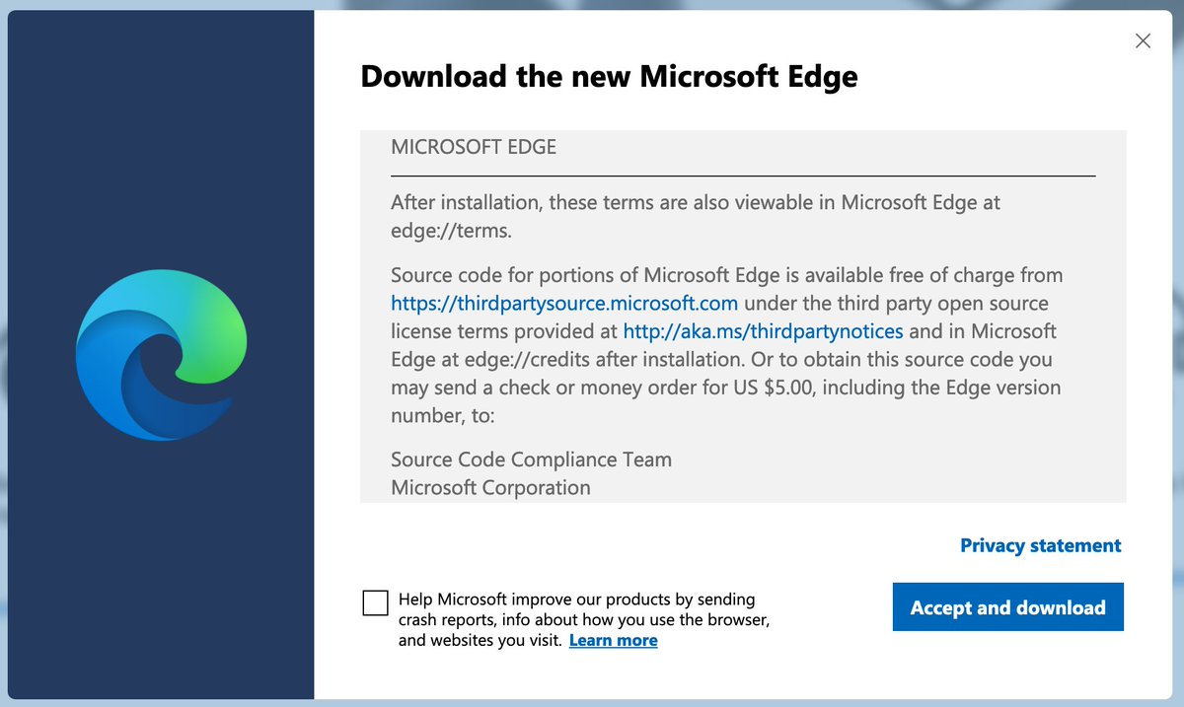Open the Learn more link
Image resolution: width=1184 pixels, height=707 pixels.
pyautogui.click(x=613, y=640)
